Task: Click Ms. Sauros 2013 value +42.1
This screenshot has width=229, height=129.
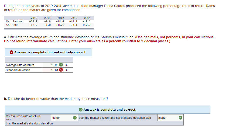Action: (x=73, y=22)
